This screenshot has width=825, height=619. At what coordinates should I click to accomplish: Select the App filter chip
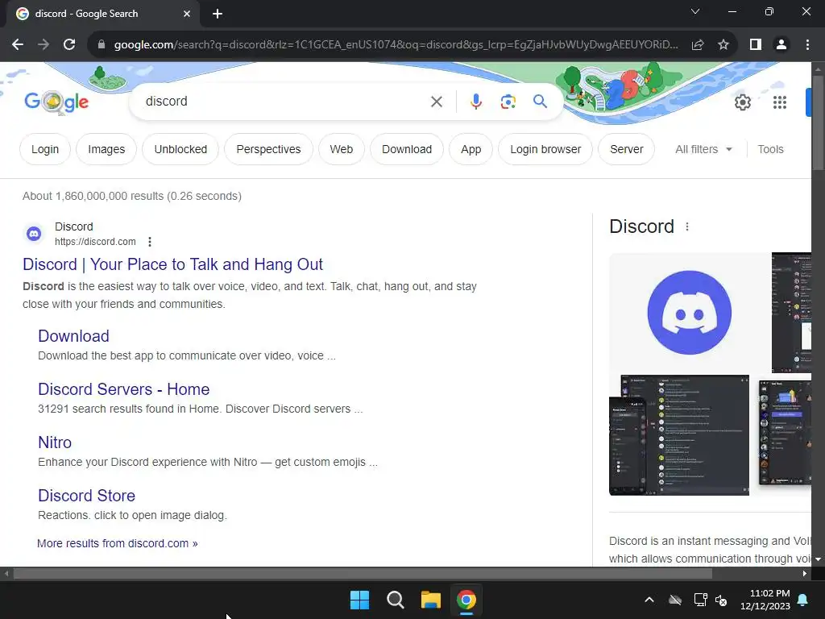(471, 149)
